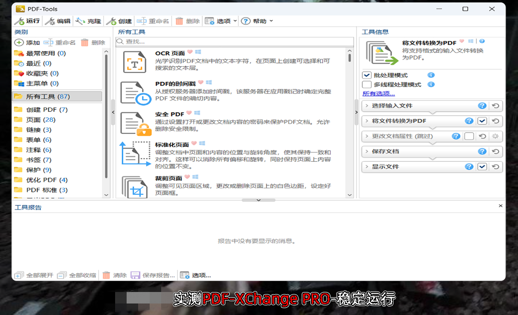Image resolution: width=518 pixels, height=315 pixels.
Task: Select the 主菜单 (0) category
Action: (36, 83)
